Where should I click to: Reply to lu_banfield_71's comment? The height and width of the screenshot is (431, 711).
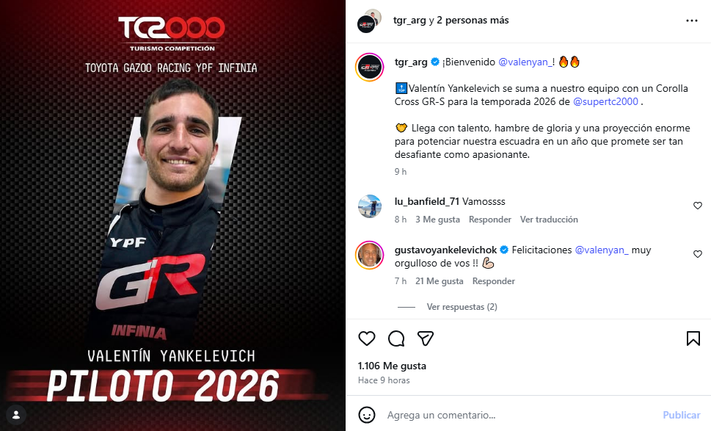[x=489, y=220]
